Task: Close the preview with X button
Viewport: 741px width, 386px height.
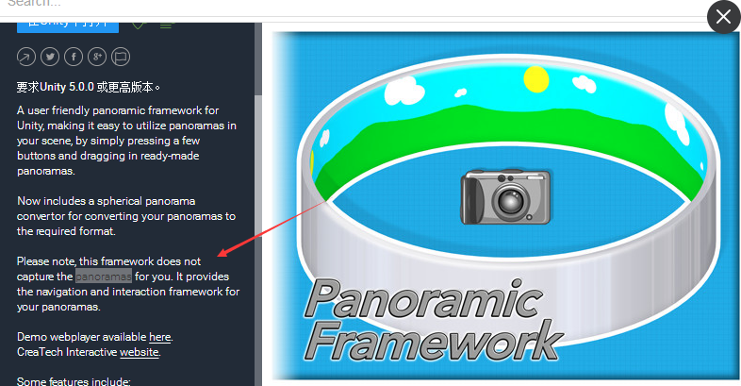Action: [x=723, y=17]
